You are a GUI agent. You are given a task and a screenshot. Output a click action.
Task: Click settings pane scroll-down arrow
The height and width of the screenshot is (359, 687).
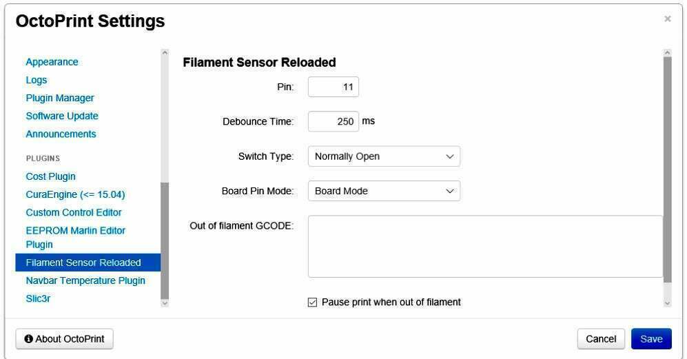(667, 302)
